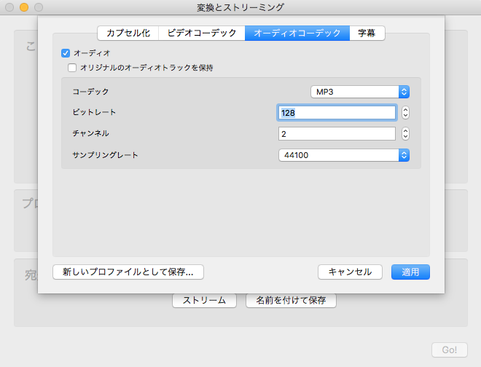Minimize the window with yellow button
Viewport: 481px width, 367px height.
click(x=24, y=7)
